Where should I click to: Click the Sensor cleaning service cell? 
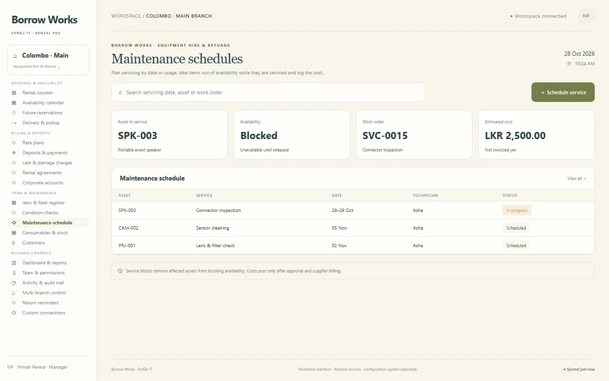click(213, 228)
